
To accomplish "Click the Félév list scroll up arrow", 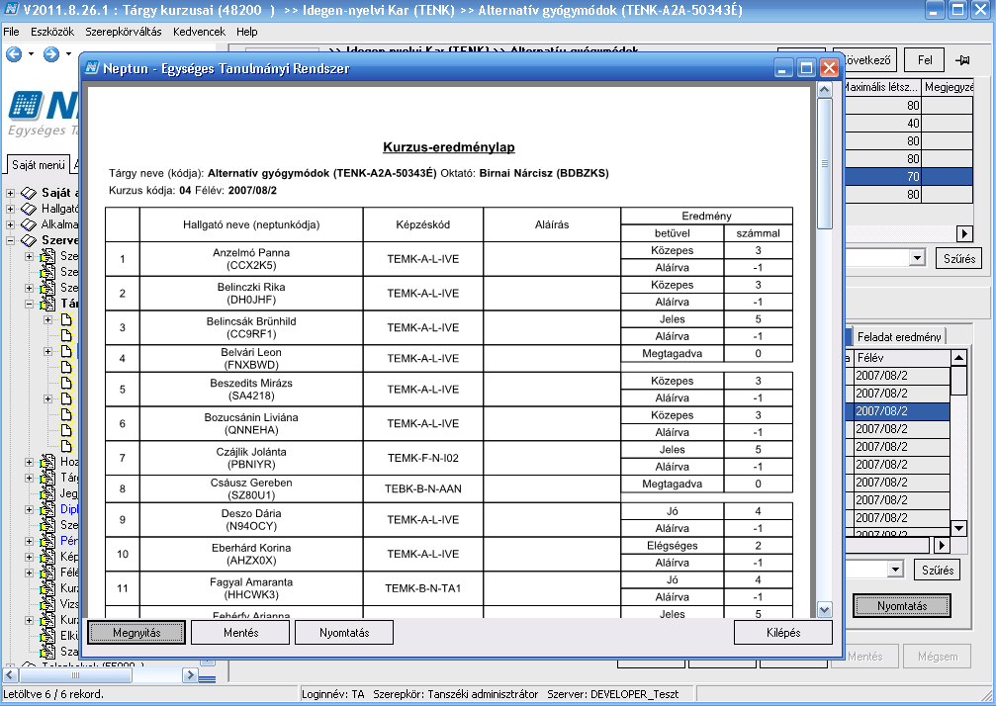I will click(958, 358).
